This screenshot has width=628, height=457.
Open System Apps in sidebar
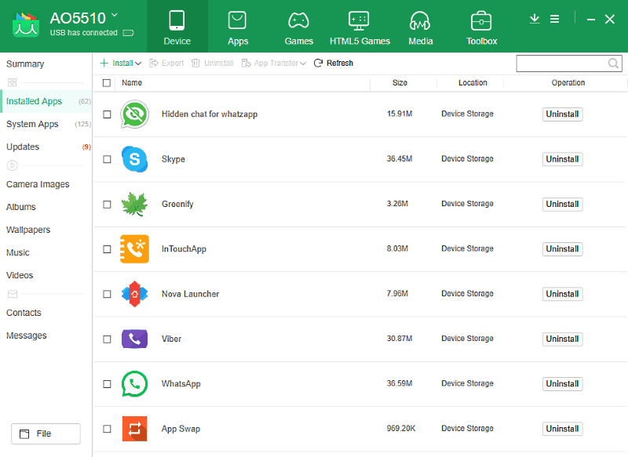46,125
